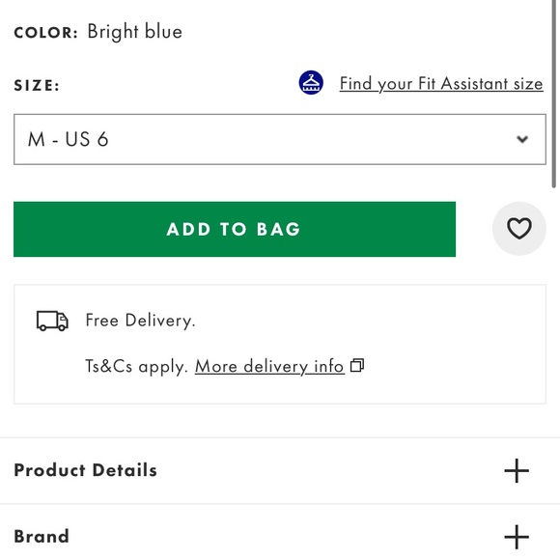This screenshot has height=560, width=560.
Task: Click the chevron arrow in size selector
Action: (522, 139)
